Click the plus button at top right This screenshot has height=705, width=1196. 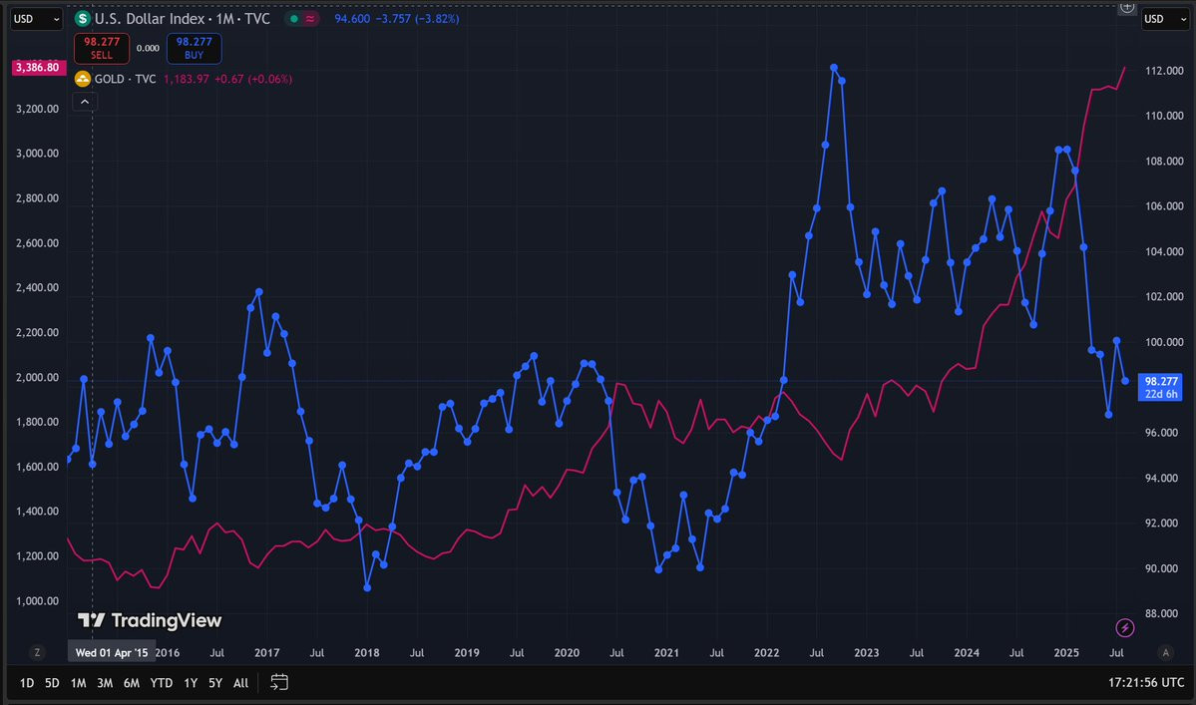click(1127, 7)
